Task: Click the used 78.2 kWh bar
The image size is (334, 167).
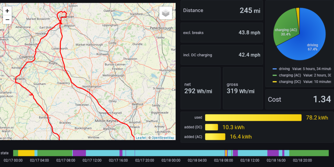Action: coord(253,118)
